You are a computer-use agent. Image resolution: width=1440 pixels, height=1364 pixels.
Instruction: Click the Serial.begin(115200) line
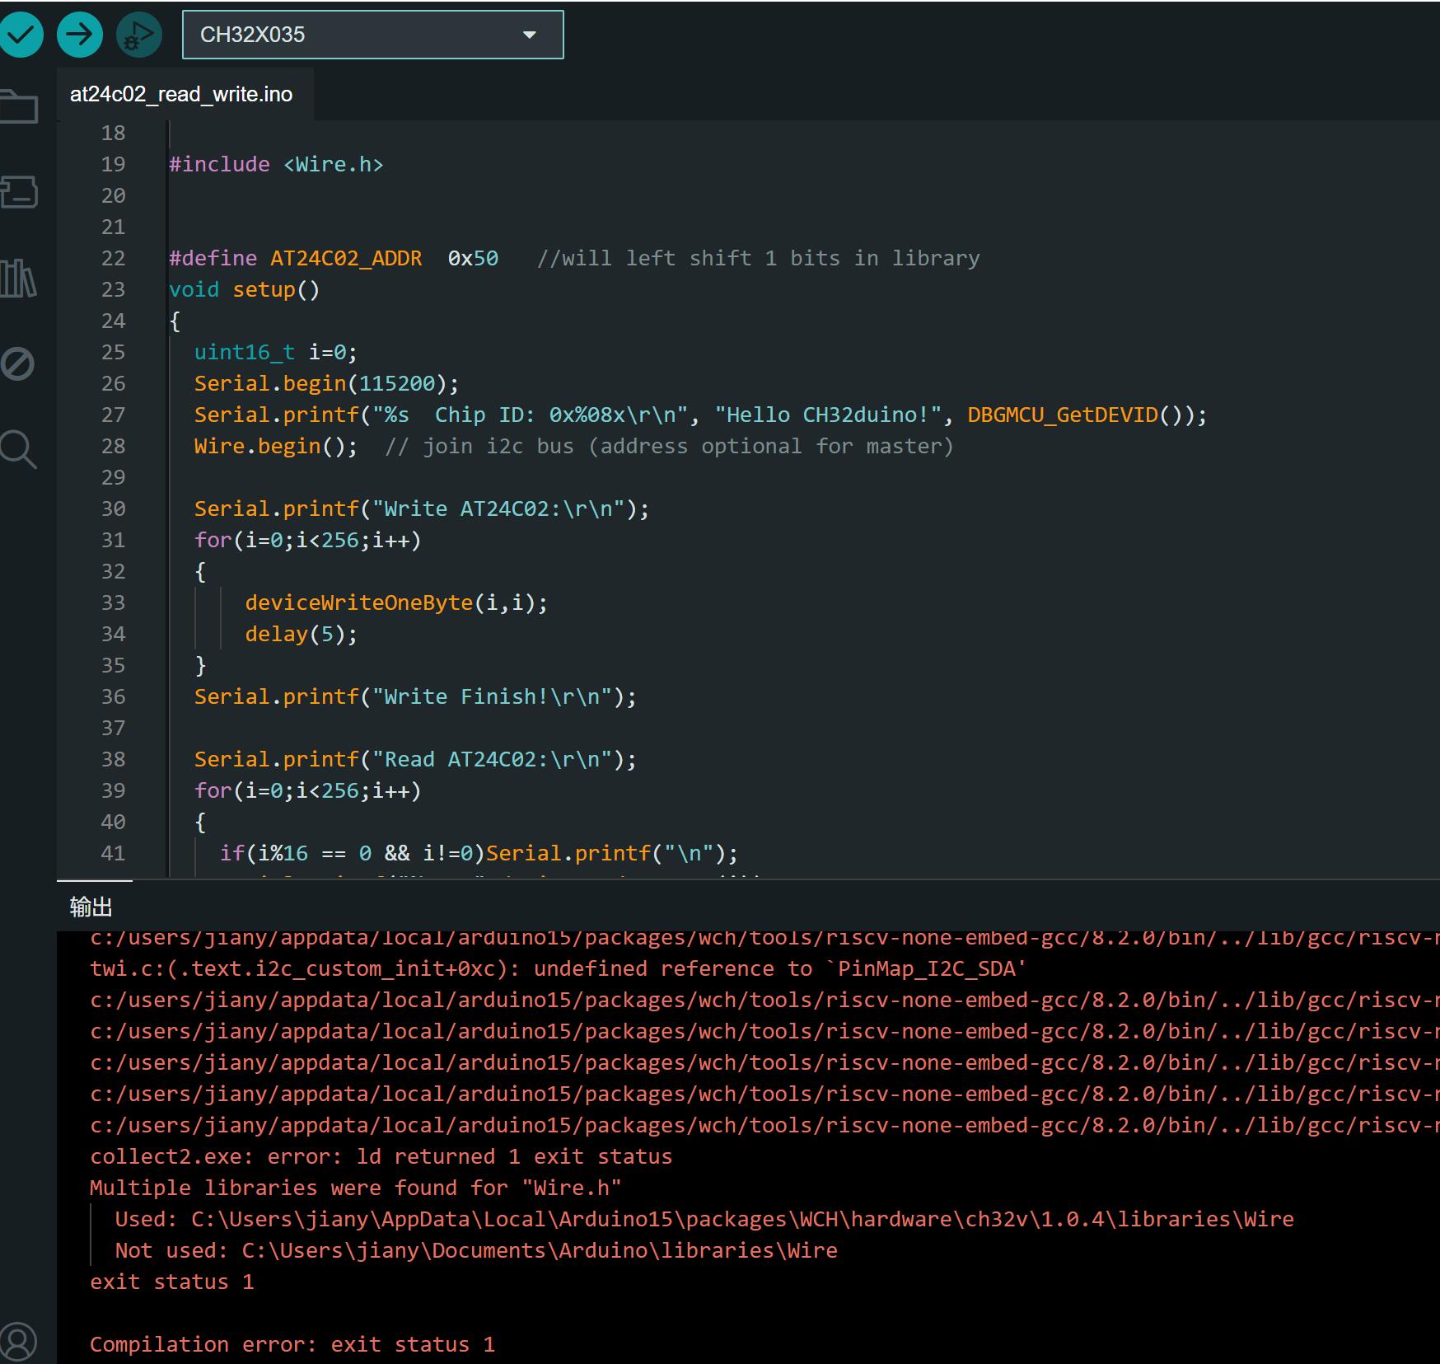click(326, 383)
